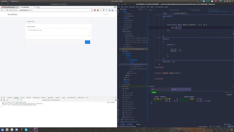Open the PhpStorm VCS menu
This screenshot has height=132, width=234.
click(x=156, y=7)
